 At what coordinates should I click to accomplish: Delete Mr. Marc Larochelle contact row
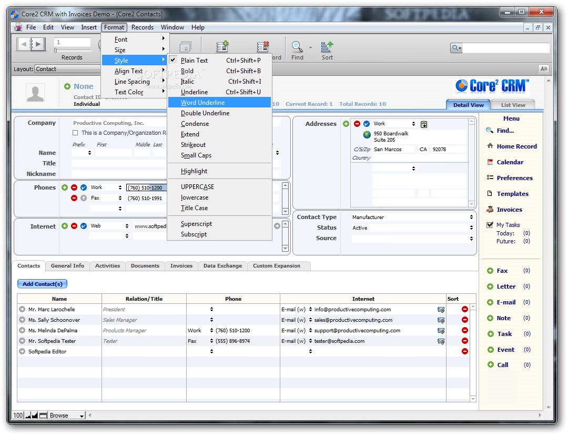[x=465, y=309]
